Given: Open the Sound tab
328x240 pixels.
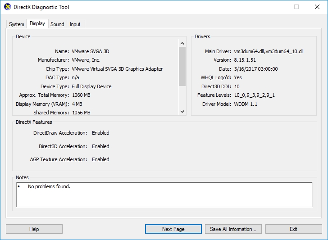Looking at the screenshot, I should [x=57, y=24].
